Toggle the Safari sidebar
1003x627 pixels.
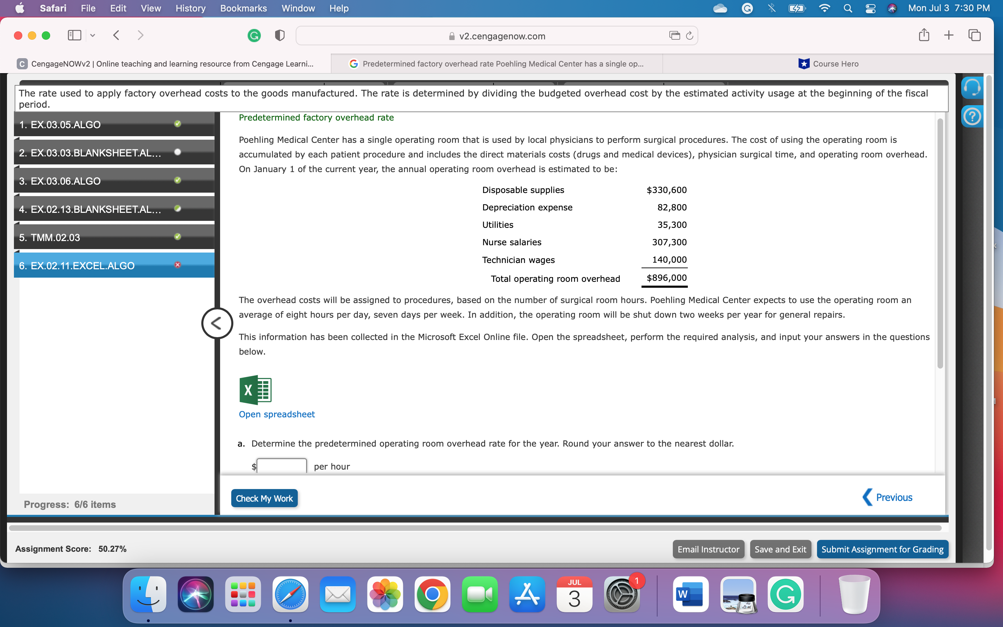74,35
